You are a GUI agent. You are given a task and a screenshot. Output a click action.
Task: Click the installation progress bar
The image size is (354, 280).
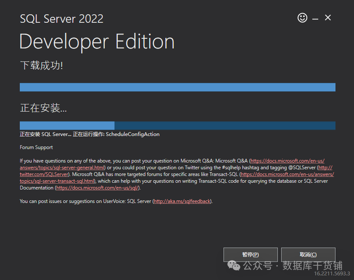click(x=178, y=125)
